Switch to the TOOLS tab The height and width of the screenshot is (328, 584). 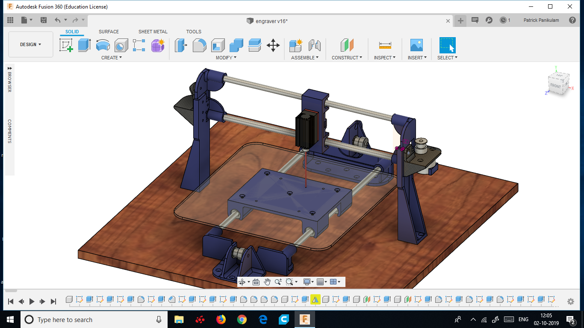tap(194, 31)
